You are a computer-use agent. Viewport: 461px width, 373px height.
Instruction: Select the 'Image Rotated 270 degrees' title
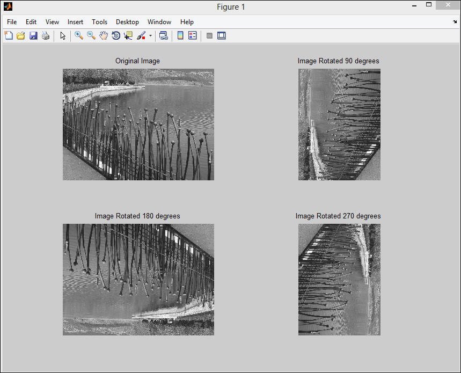tap(338, 216)
